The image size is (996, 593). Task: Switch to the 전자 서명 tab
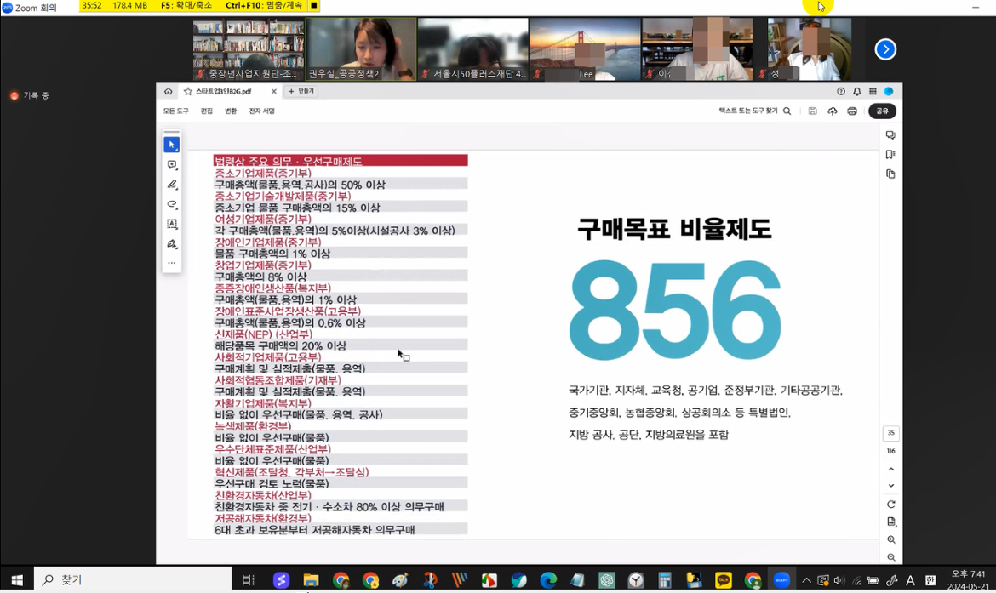(x=263, y=111)
